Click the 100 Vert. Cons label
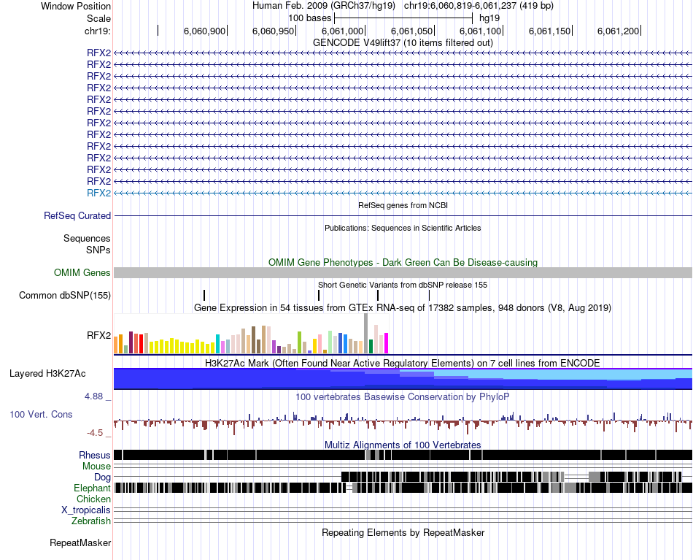 click(41, 415)
